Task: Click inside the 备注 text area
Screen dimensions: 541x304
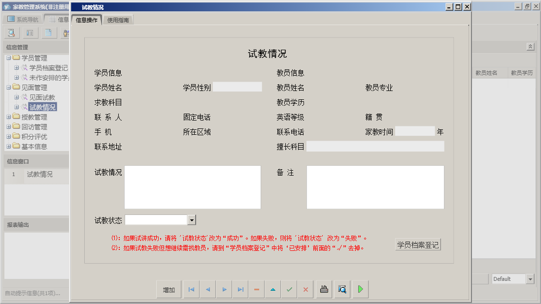Action: pyautogui.click(x=375, y=187)
